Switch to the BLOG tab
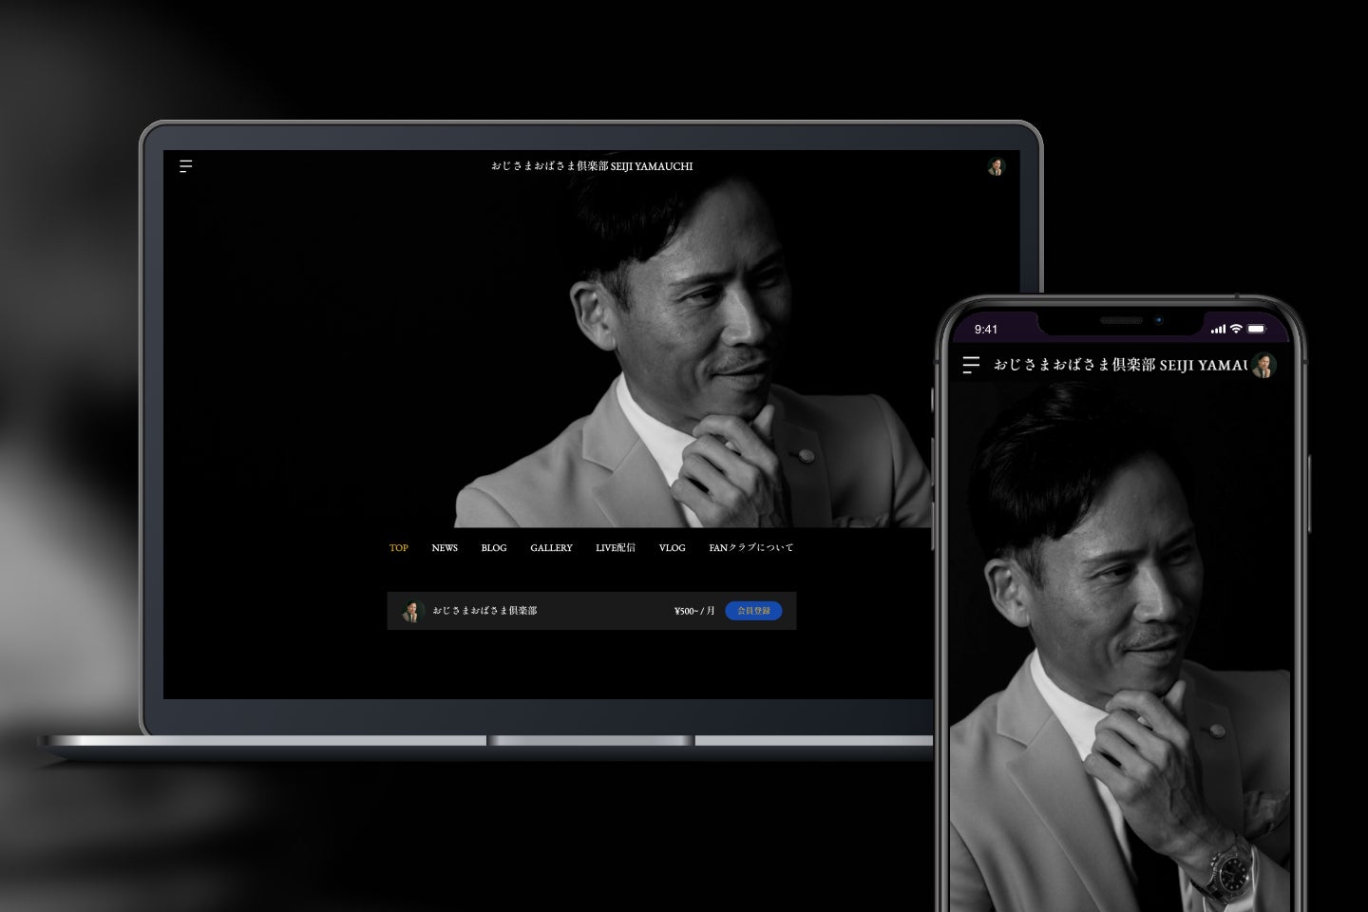This screenshot has height=912, width=1368. pos(494,548)
